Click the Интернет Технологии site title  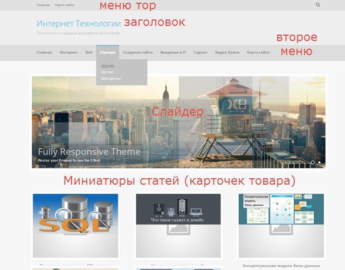[79, 23]
